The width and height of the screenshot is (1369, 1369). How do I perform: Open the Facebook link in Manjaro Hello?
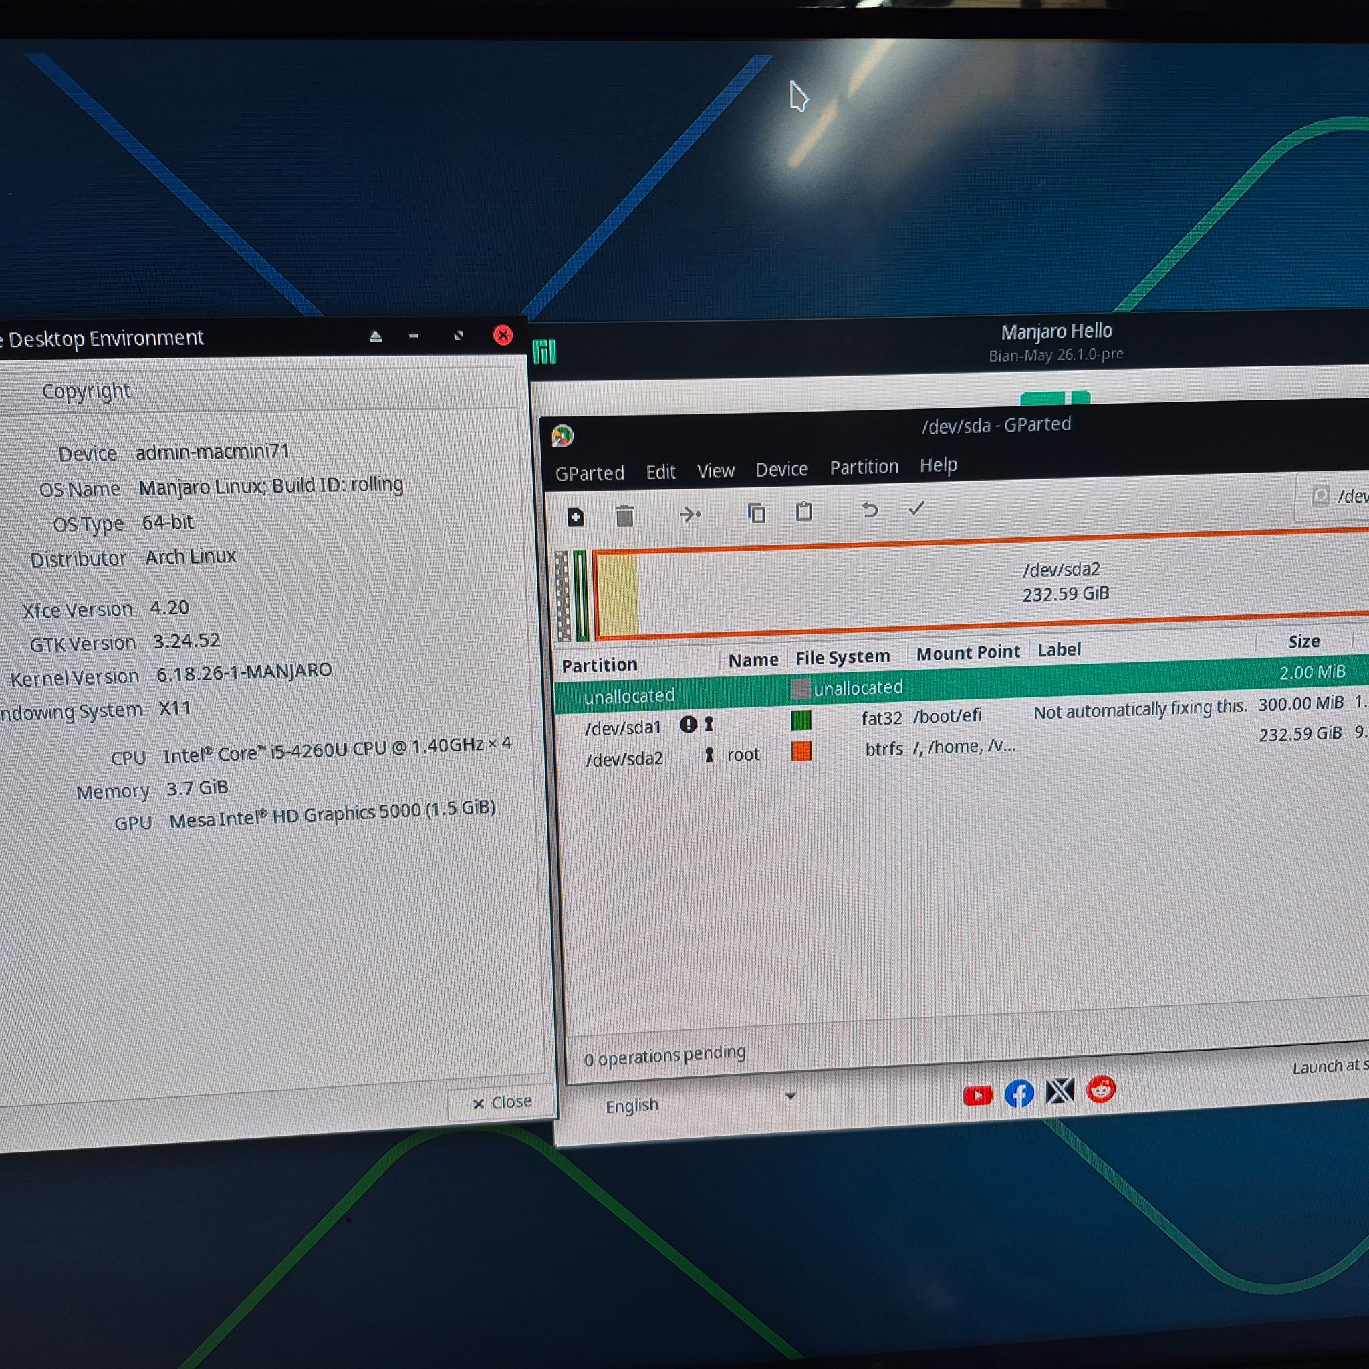pyautogui.click(x=1018, y=1094)
